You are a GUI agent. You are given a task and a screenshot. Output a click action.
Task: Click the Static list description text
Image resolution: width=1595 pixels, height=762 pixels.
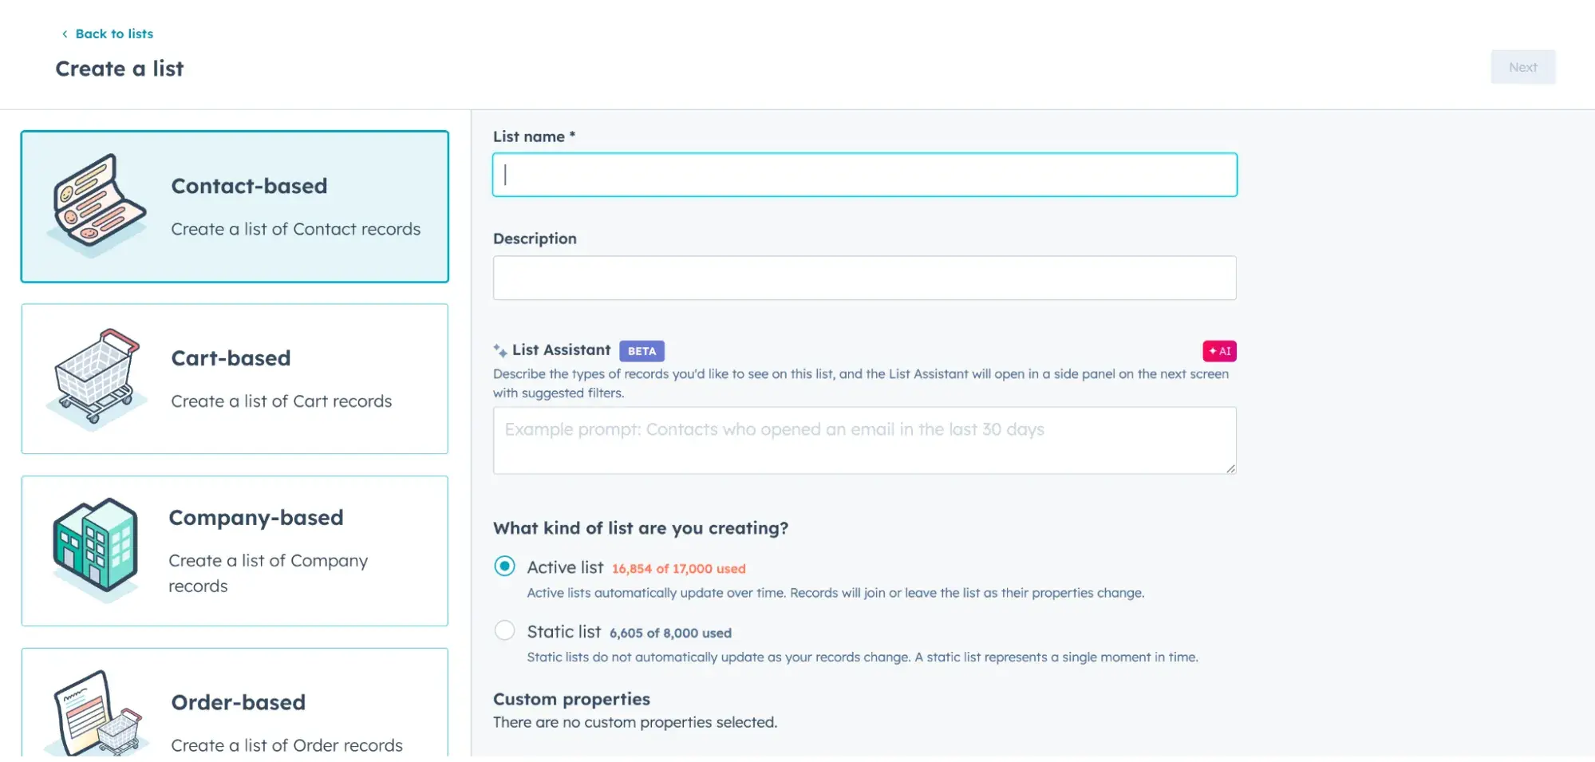[863, 657]
